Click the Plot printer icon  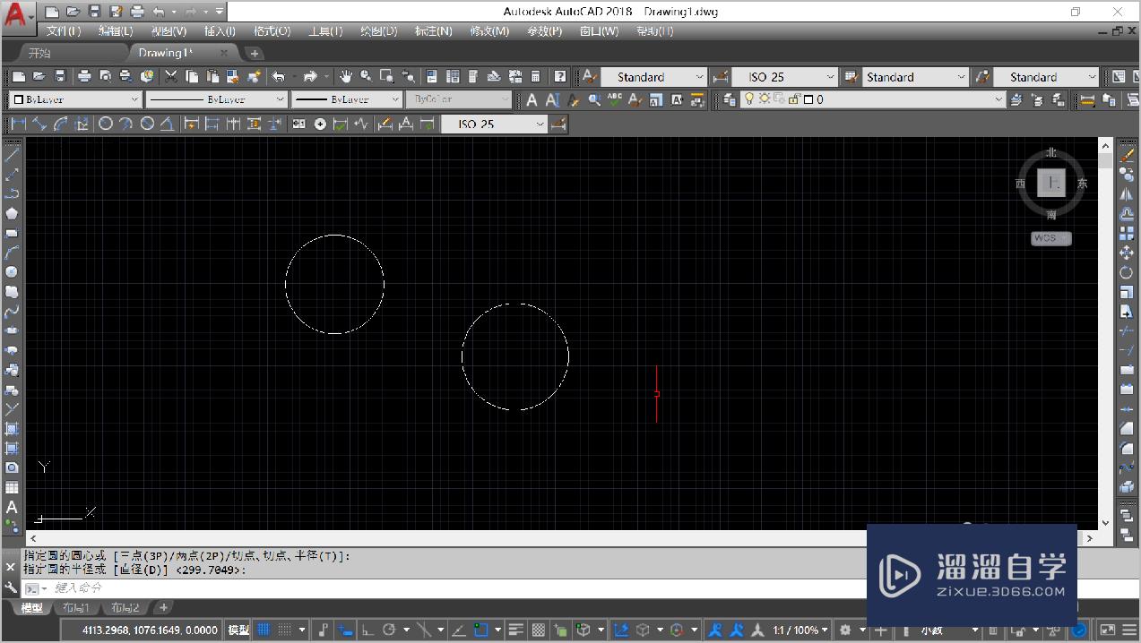84,77
